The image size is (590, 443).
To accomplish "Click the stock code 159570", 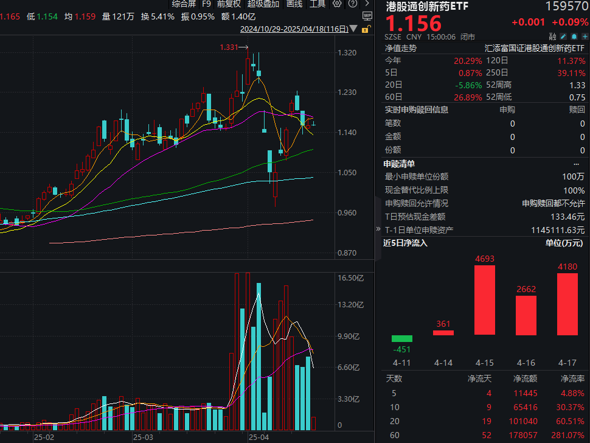I will (x=567, y=6).
